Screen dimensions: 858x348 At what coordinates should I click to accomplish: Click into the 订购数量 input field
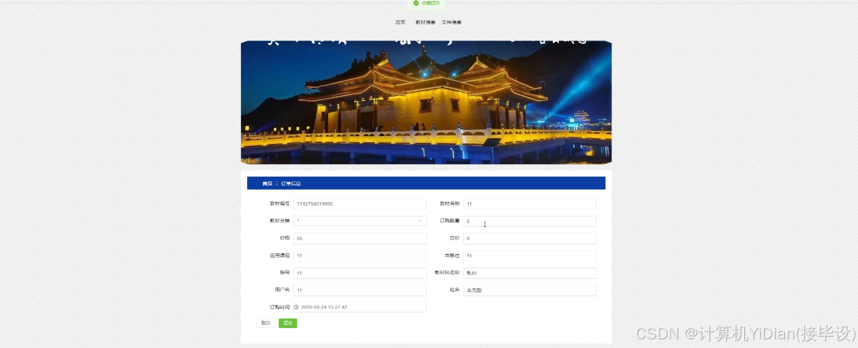click(530, 221)
